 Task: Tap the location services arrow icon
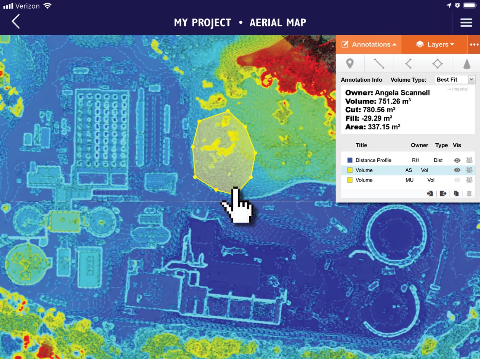449,6
